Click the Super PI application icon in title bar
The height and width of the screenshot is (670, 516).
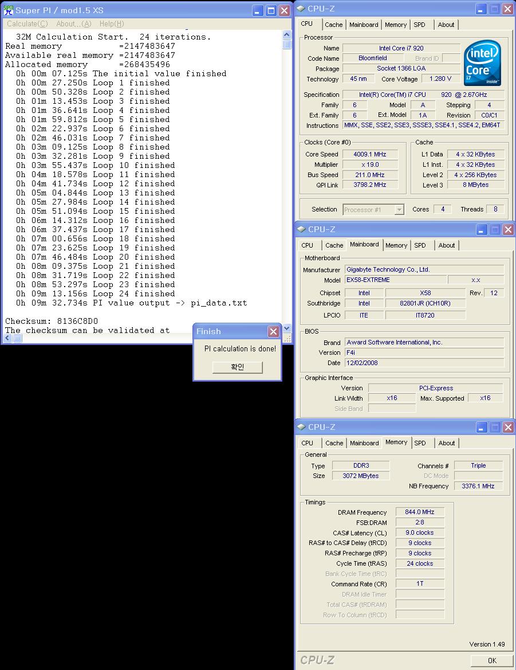[x=9, y=10]
